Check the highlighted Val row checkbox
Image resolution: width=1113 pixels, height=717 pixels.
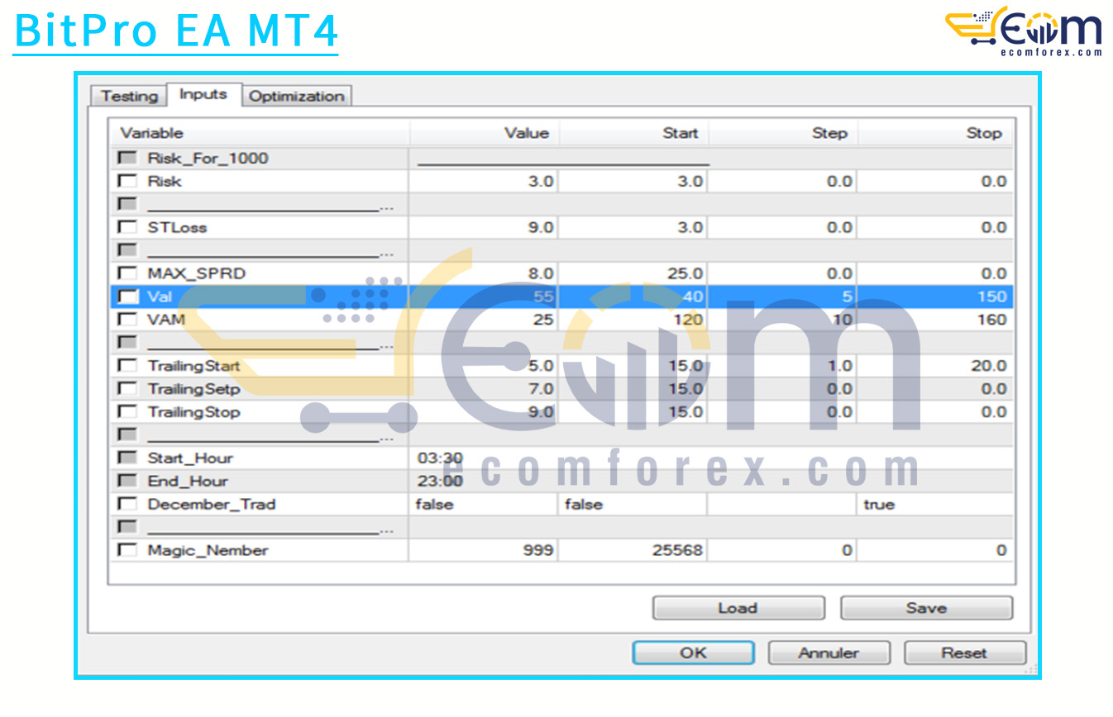tap(127, 297)
